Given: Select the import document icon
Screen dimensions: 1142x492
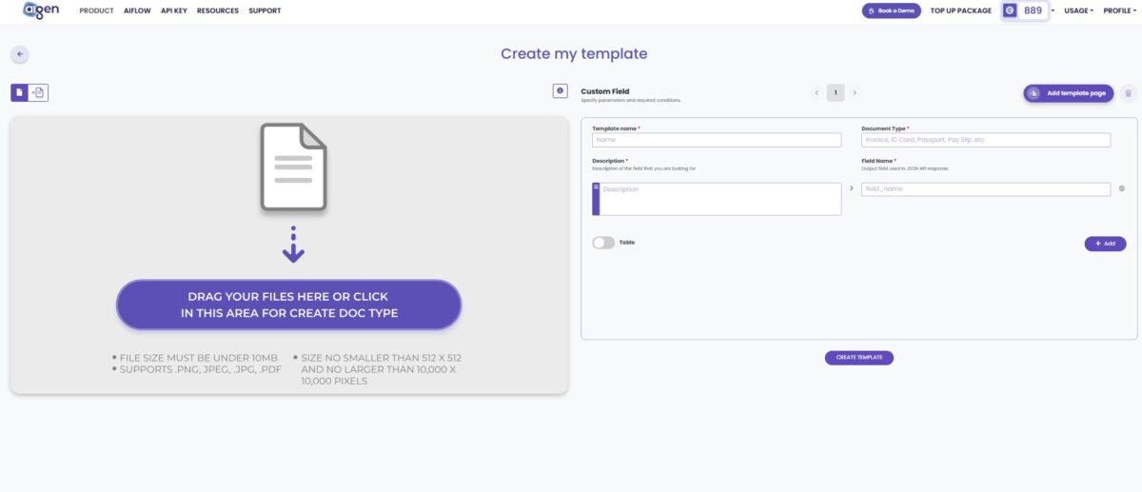Looking at the screenshot, I should point(39,92).
